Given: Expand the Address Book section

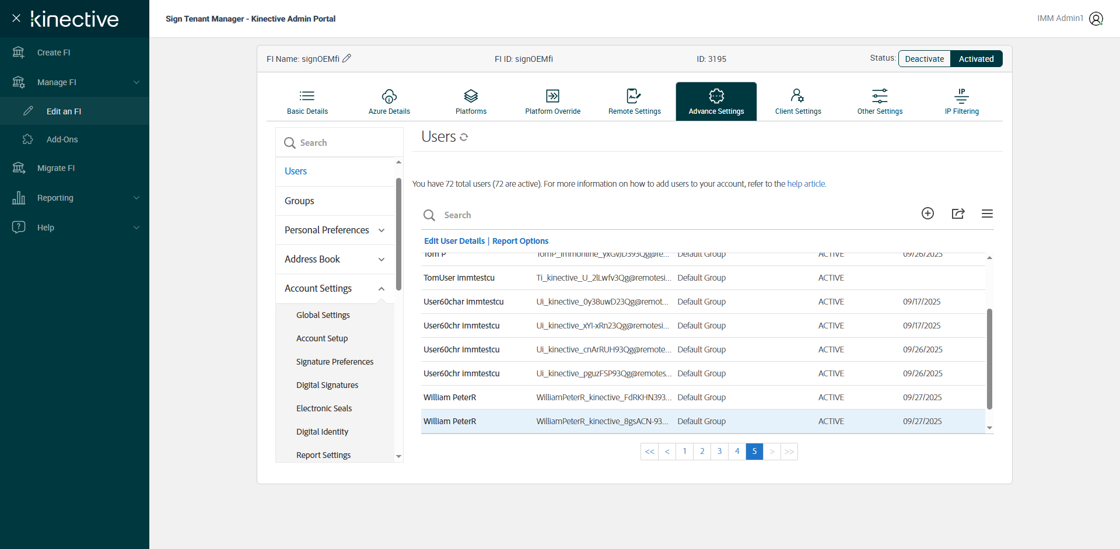Looking at the screenshot, I should point(381,260).
